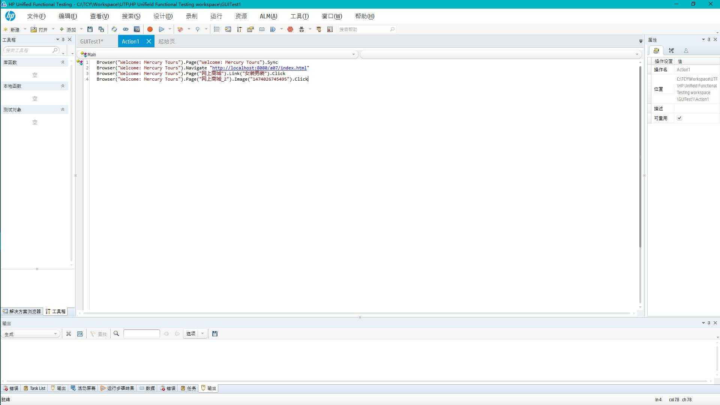Click the spy-figure icon in the toolbar
The width and height of the screenshot is (720, 405).
301,29
